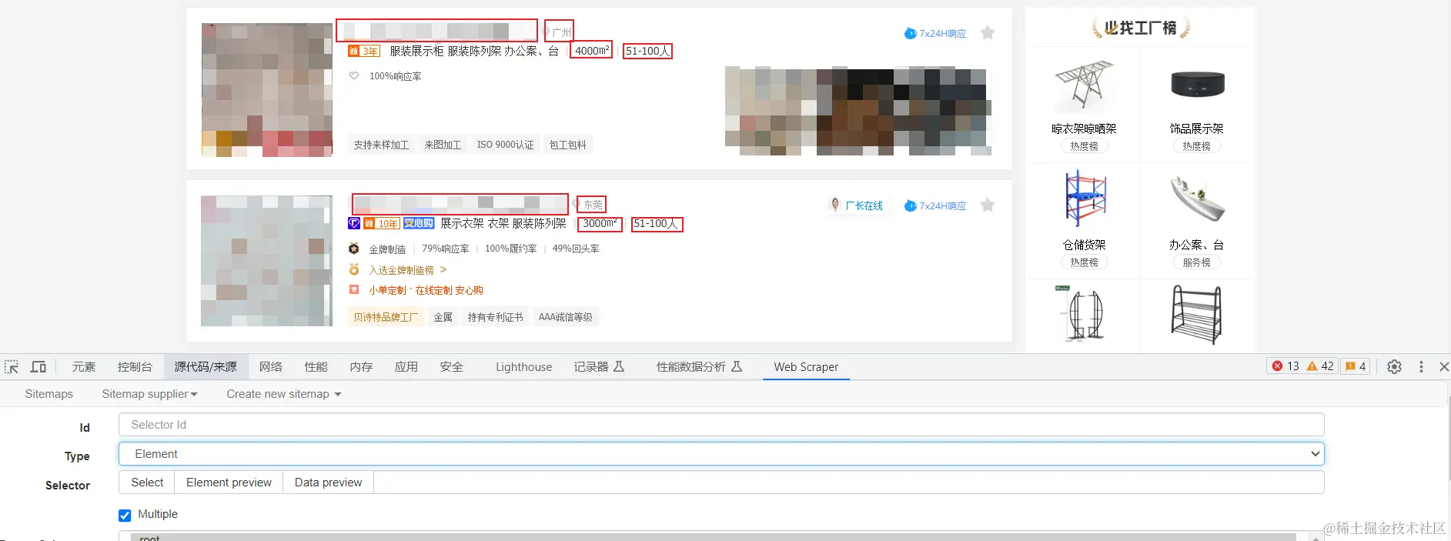Open the black shoe rack product image
The image size is (1451, 541).
coord(1197,315)
